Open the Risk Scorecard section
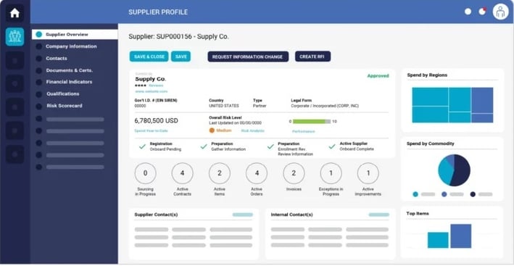 [65, 106]
